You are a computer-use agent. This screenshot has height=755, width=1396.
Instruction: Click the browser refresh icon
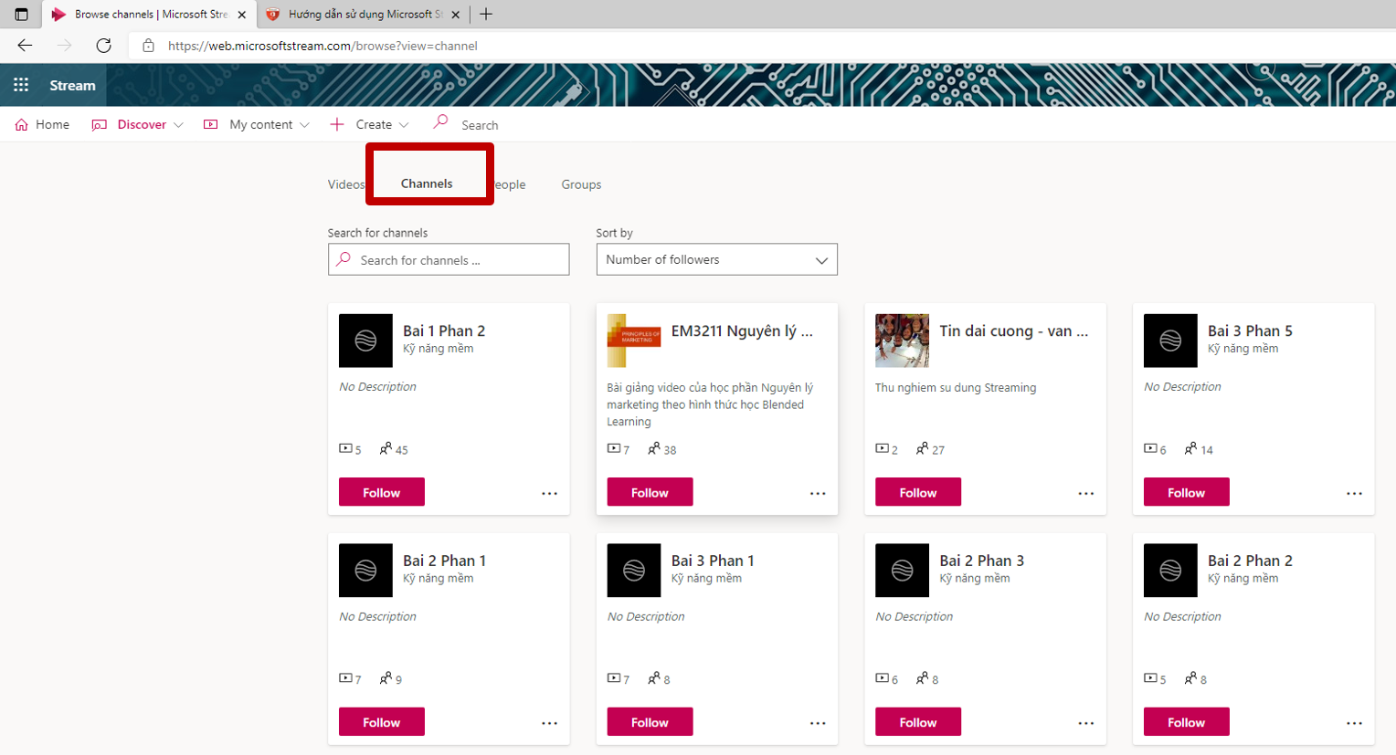tap(104, 46)
